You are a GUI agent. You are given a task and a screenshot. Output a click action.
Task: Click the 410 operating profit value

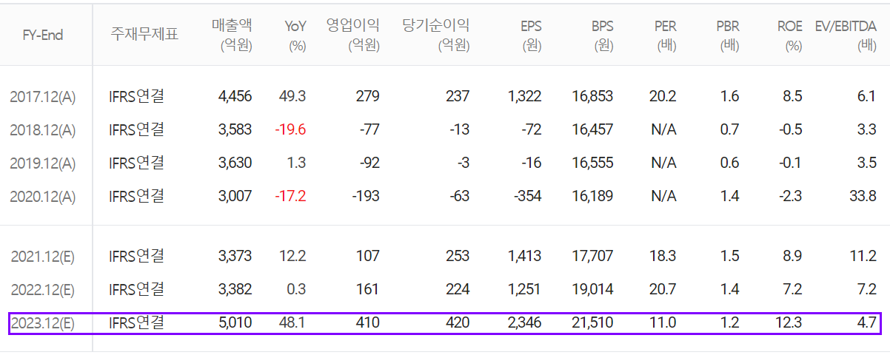368,322
